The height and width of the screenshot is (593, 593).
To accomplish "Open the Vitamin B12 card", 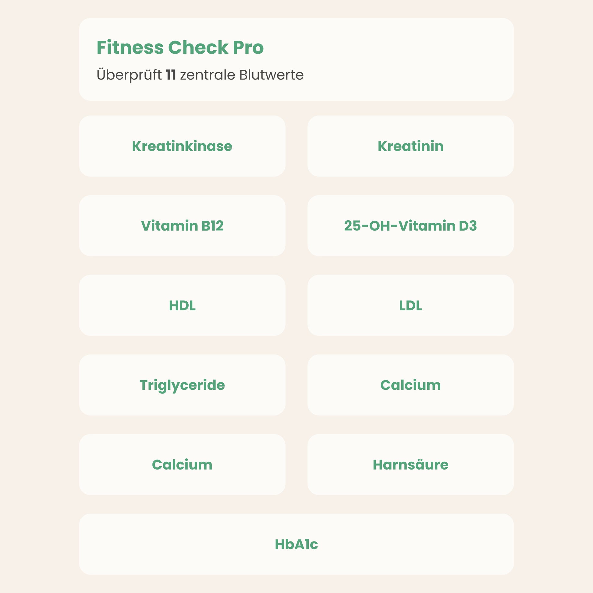I will pos(182,225).
